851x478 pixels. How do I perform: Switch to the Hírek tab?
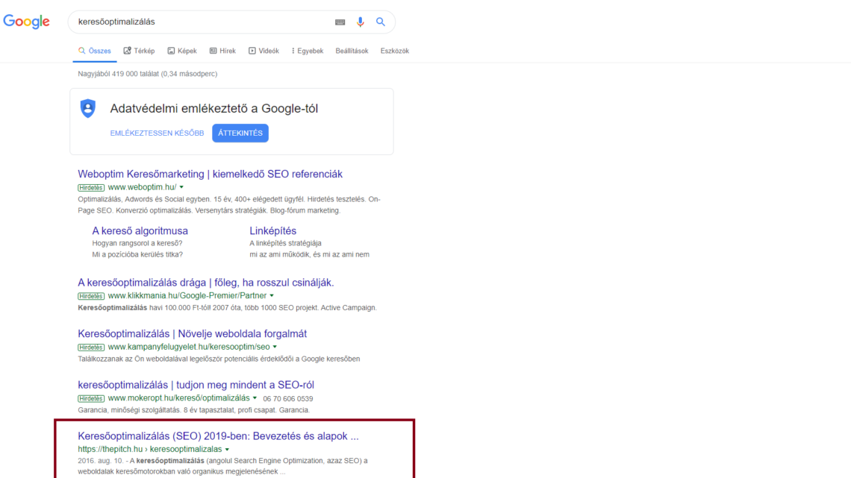pyautogui.click(x=222, y=51)
